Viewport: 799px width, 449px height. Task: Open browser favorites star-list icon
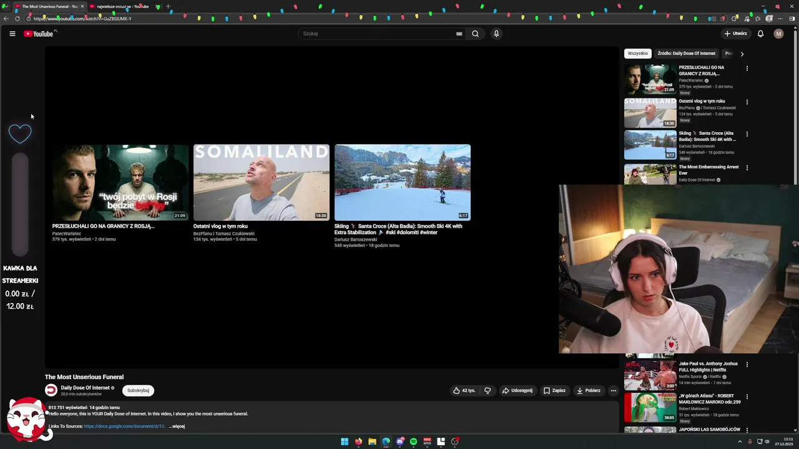[757, 19]
